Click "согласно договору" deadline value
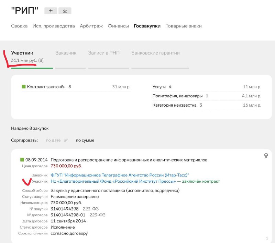The width and height of the screenshot is (275, 243). (69, 233)
